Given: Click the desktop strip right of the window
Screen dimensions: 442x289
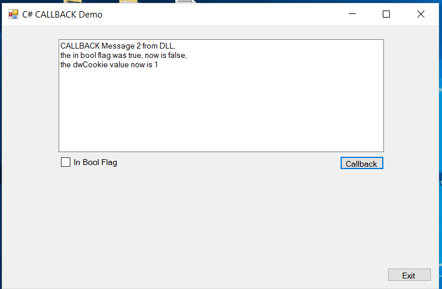Looking at the screenshot, I should coord(440,141).
